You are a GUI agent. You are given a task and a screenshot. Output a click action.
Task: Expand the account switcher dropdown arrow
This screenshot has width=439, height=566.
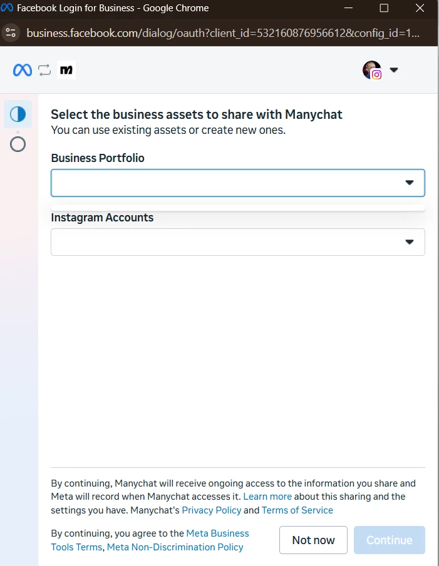394,70
